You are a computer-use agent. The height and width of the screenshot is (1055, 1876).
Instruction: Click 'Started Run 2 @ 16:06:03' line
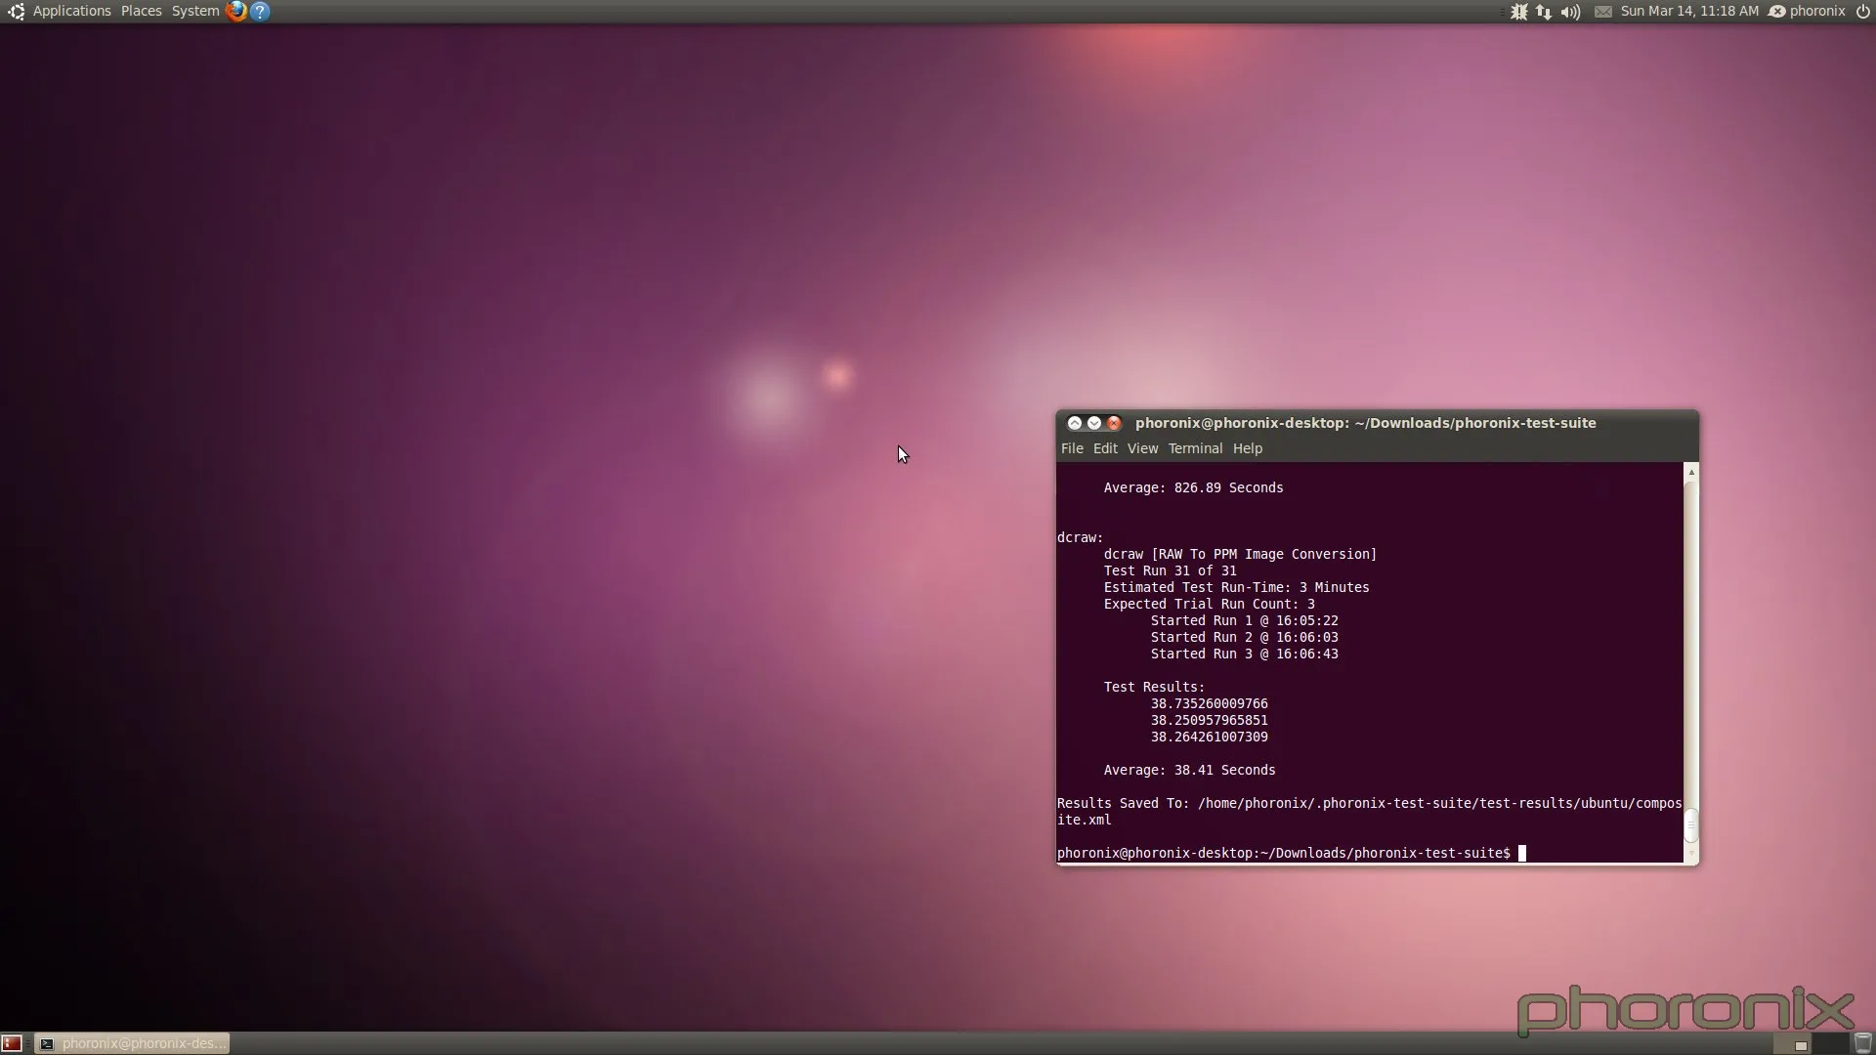click(x=1244, y=637)
